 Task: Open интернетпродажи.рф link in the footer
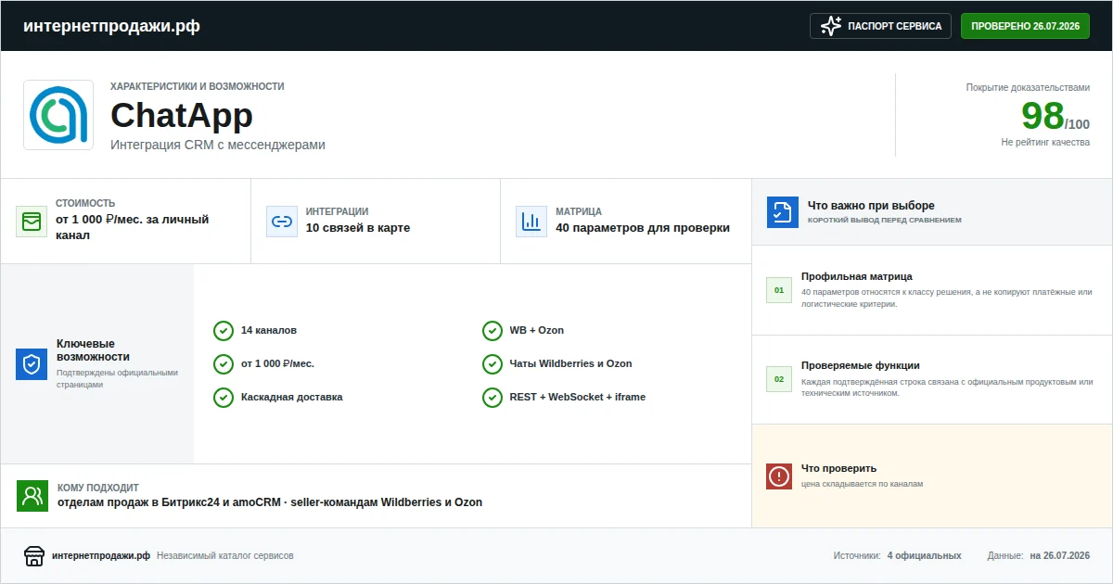[101, 556]
